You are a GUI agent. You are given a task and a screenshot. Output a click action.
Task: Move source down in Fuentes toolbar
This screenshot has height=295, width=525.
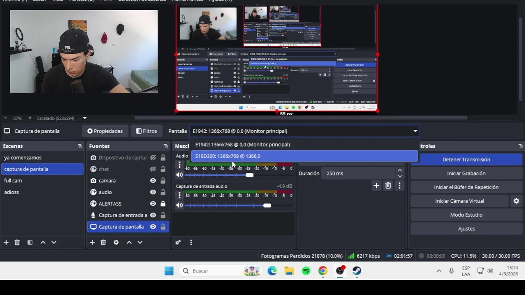pos(140,242)
